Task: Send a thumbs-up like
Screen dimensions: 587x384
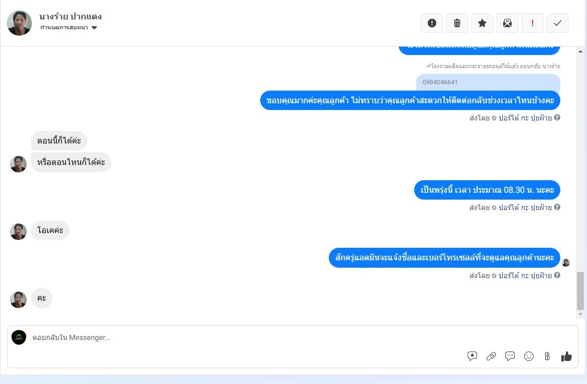Action: (567, 356)
